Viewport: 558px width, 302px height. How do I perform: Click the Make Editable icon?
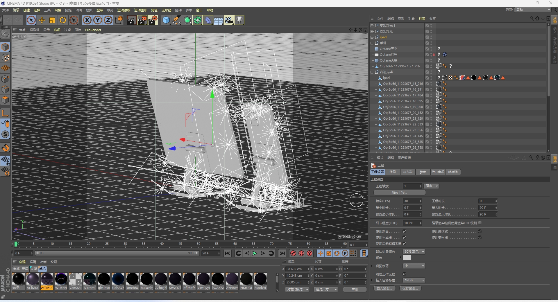tap(5, 34)
